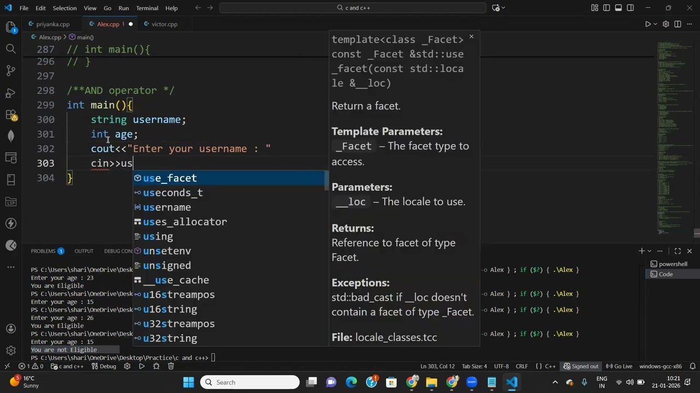Click the Tab Size: 4 indentation setting
Image resolution: width=700 pixels, height=393 pixels.
point(474,366)
